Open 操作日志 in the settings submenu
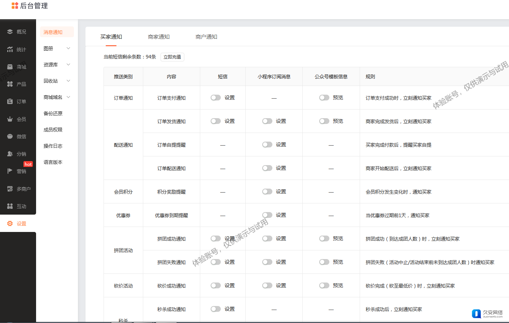The image size is (509, 323). click(x=53, y=146)
